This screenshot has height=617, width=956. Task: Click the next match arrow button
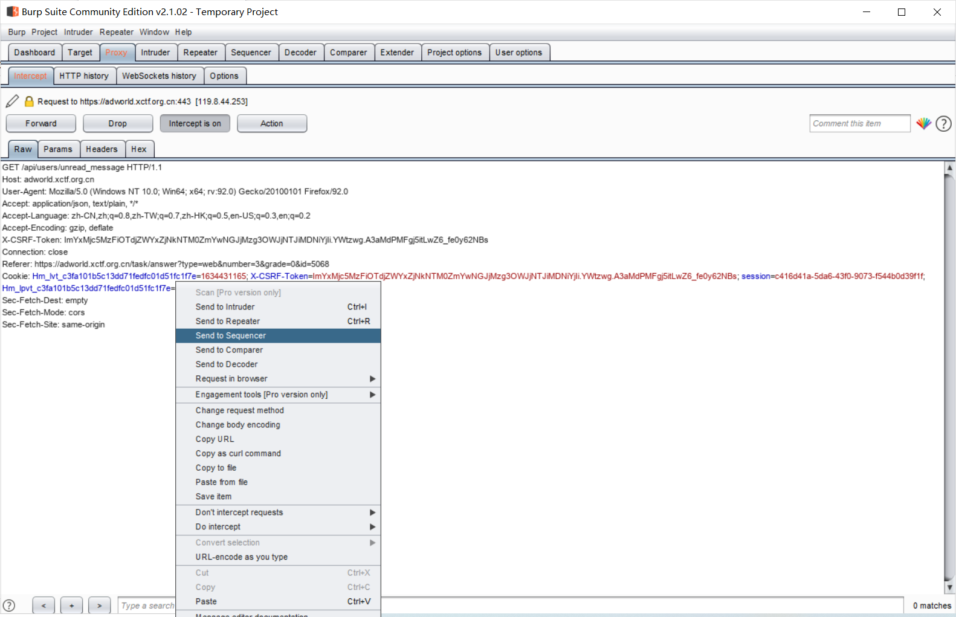[99, 605]
